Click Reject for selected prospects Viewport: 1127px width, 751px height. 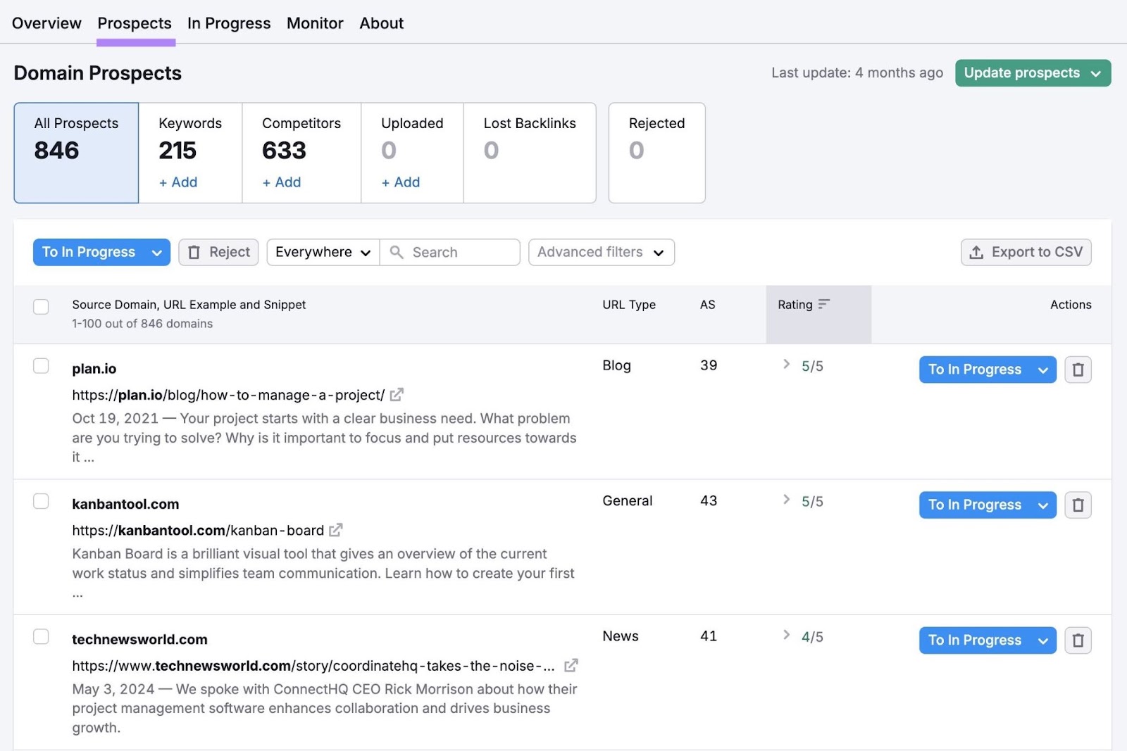218,252
